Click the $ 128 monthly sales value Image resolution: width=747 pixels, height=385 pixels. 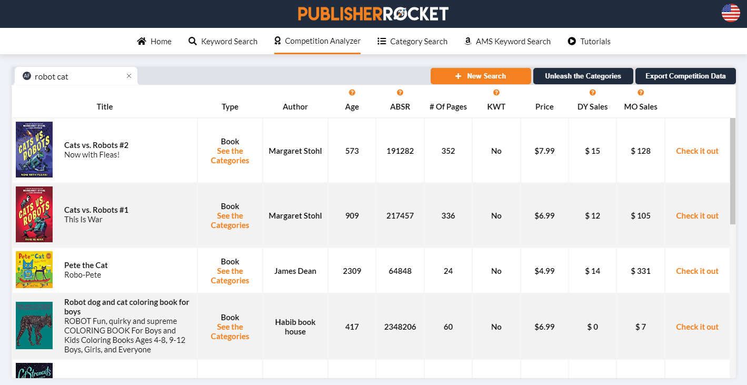click(641, 151)
